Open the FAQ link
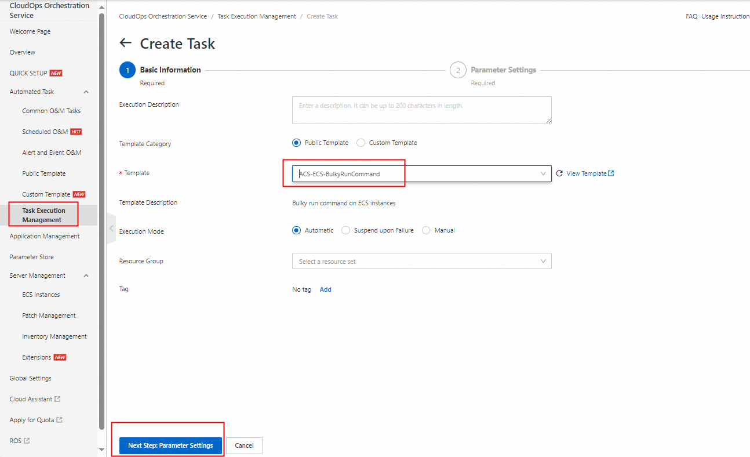The image size is (750, 457). [691, 16]
